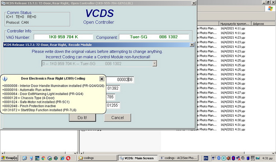This screenshot has height=162, width=276.
Task: Click the Chassis Type (4-Door) line
Action: coord(28,98)
